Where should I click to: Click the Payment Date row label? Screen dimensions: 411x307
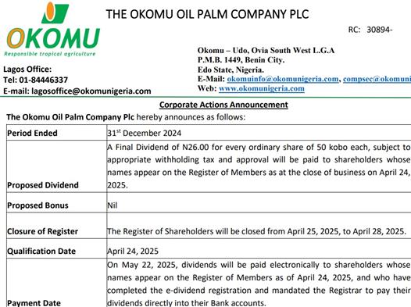(34, 303)
